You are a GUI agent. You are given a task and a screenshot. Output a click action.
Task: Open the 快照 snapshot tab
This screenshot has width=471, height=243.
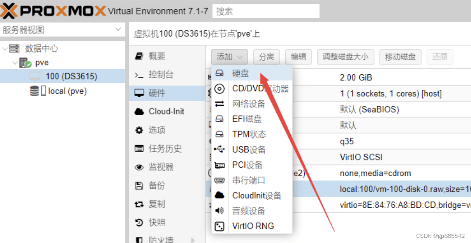[x=167, y=223]
